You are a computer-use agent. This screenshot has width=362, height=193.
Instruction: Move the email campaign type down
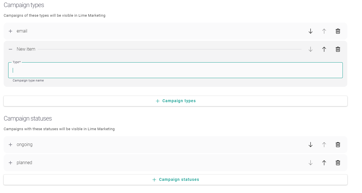310,31
